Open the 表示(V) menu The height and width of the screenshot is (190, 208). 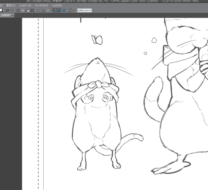pyautogui.click(x=11, y=6)
